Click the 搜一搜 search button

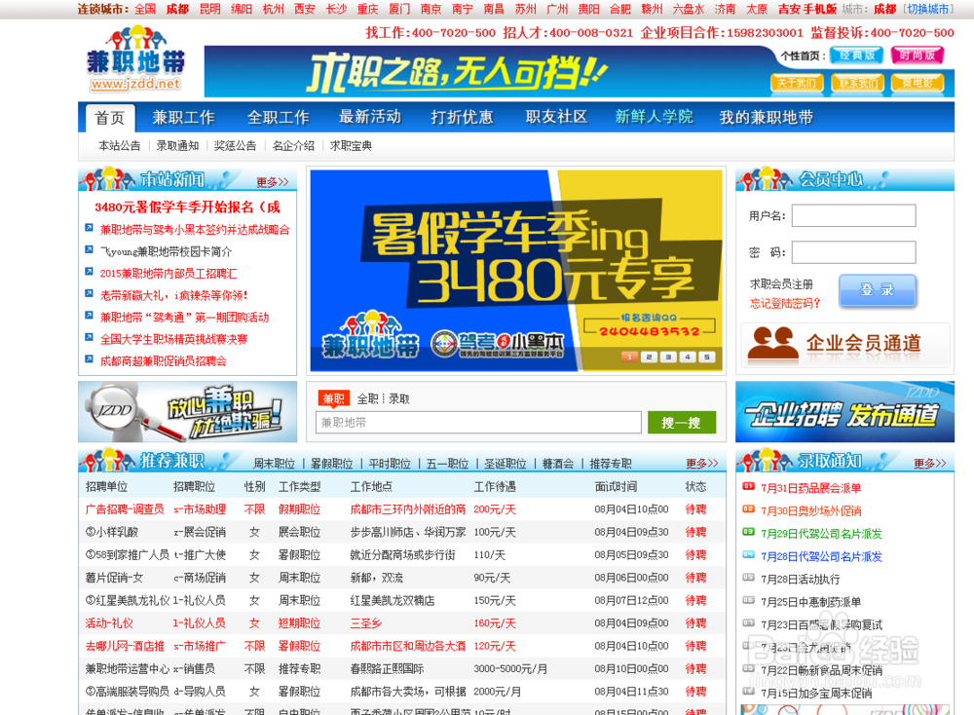[682, 423]
